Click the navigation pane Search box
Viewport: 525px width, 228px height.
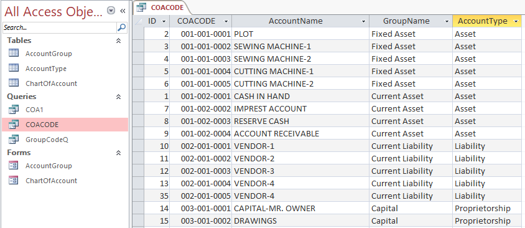tap(60, 27)
